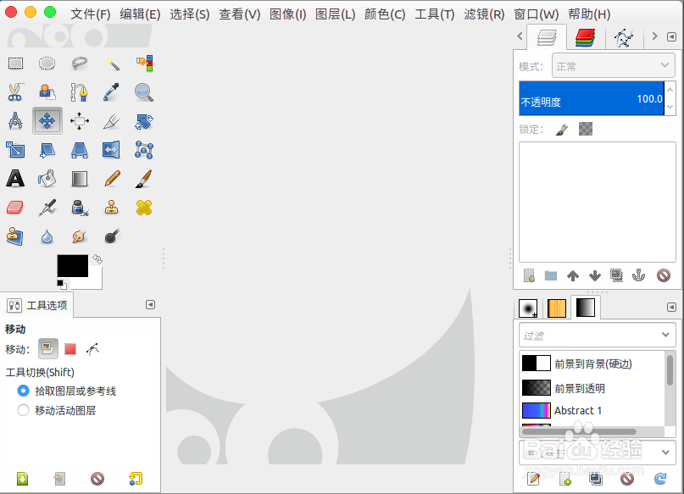Select the Ink tool
This screenshot has height=494, width=684.
click(x=80, y=208)
